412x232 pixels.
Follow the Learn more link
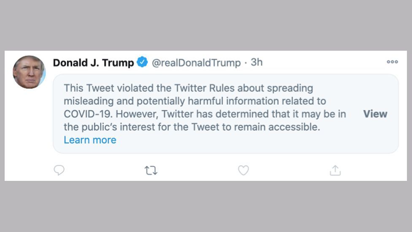(x=90, y=140)
